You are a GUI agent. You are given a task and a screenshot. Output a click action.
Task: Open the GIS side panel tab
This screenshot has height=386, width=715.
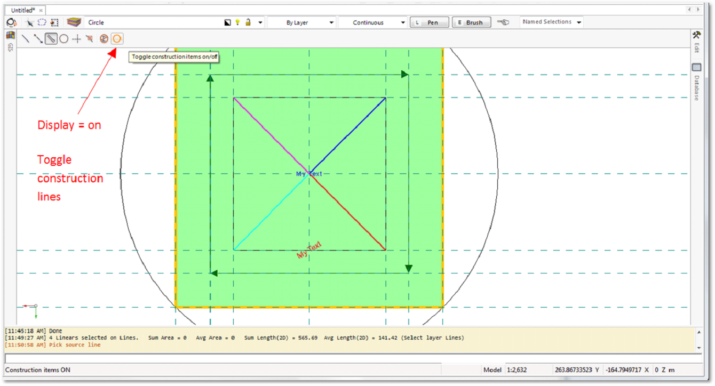click(10, 47)
